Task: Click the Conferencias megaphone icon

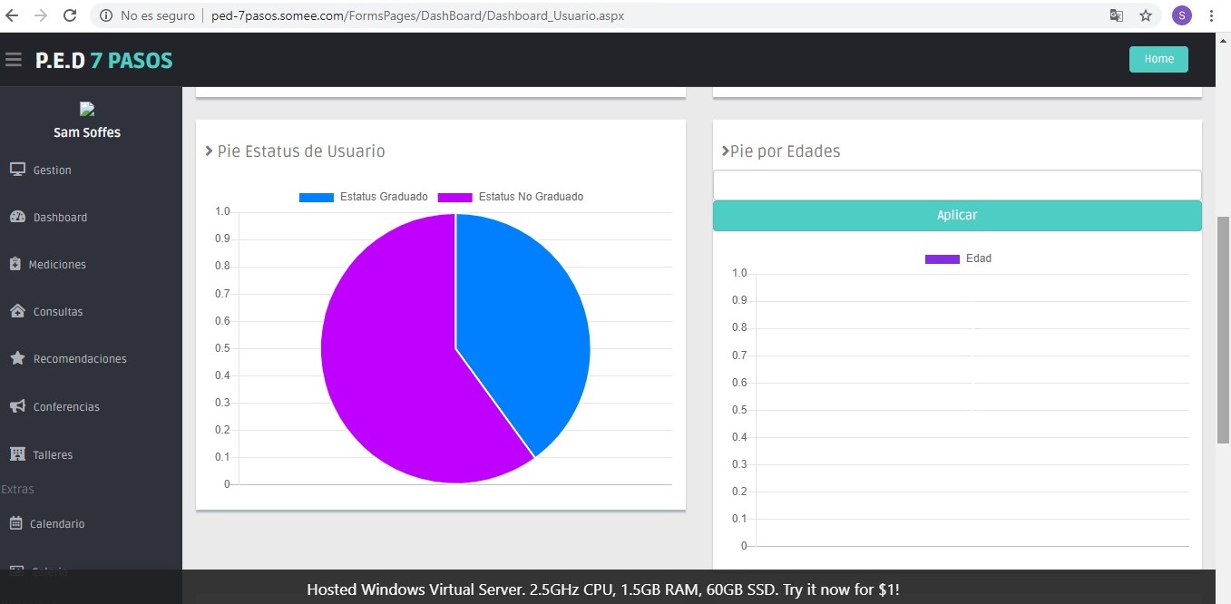Action: click(x=17, y=406)
